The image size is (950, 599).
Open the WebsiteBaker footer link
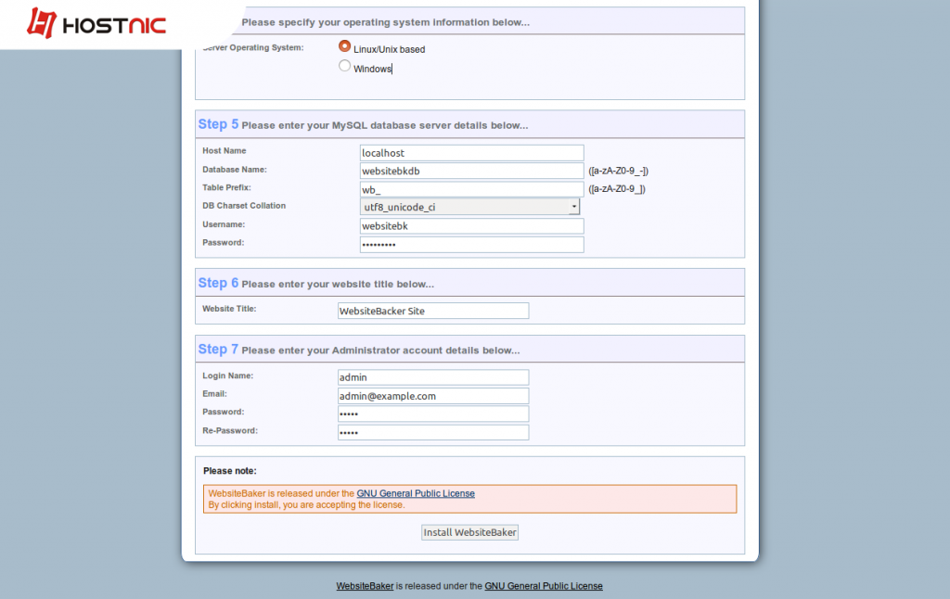(x=365, y=586)
